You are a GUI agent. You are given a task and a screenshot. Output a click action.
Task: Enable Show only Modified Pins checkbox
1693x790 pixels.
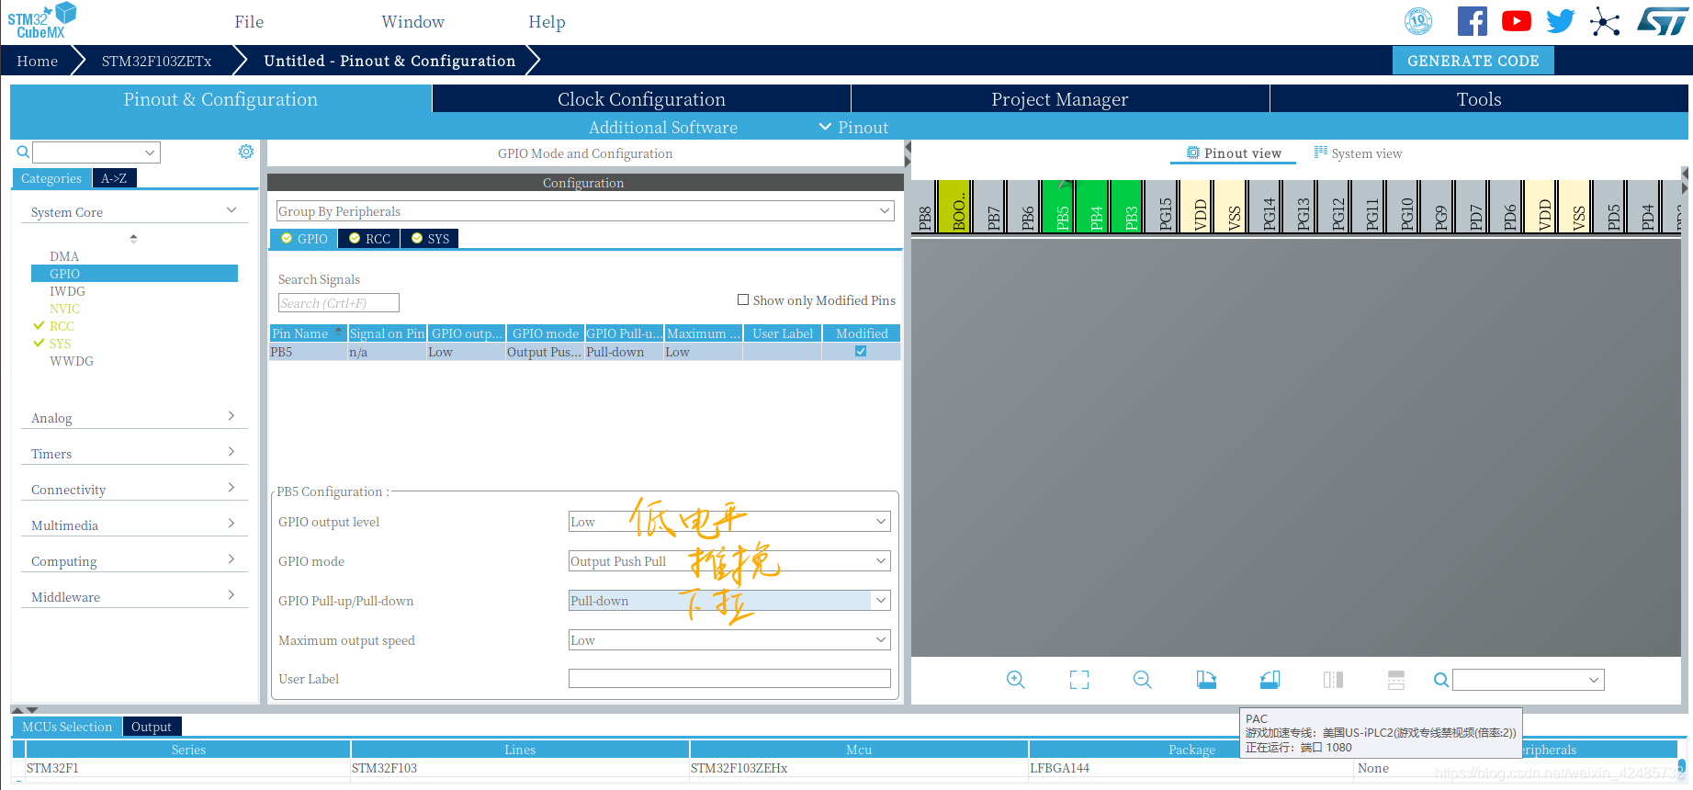coord(743,299)
